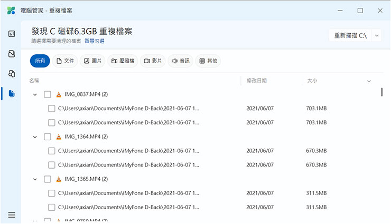Click the VLC icon for IMG_1365.MP4

59,179
